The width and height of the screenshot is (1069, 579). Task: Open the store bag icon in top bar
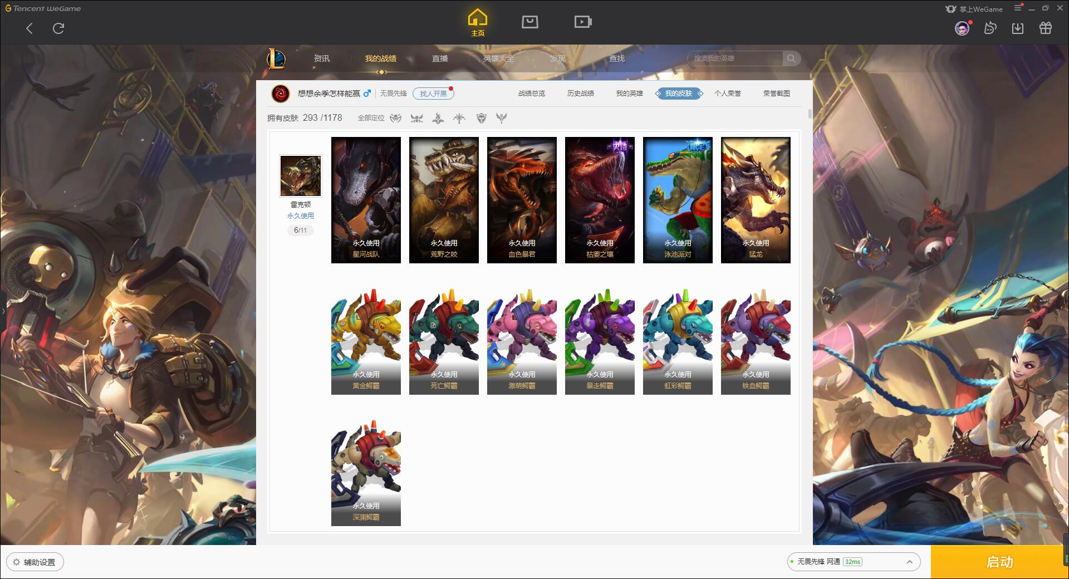529,22
